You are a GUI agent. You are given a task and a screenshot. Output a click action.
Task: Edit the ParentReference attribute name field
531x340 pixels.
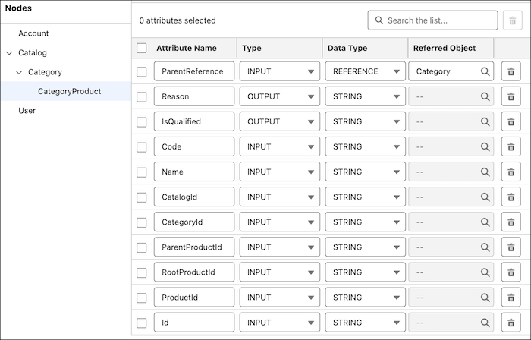[194, 71]
